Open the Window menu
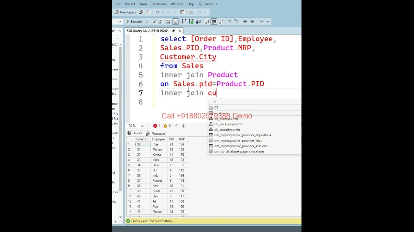Image resolution: width=414 pixels, height=232 pixels. 177,4
